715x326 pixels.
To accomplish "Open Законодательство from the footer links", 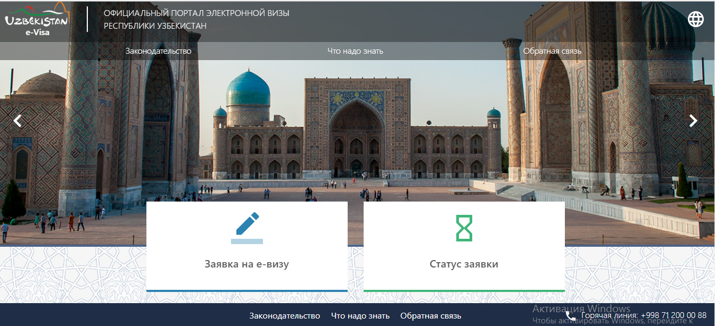I will click(285, 315).
